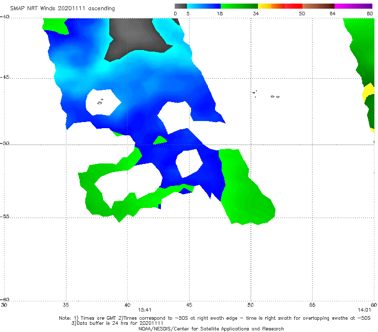Click the colorbar tick label '0'
This screenshot has width=378, height=332.
(x=176, y=13)
